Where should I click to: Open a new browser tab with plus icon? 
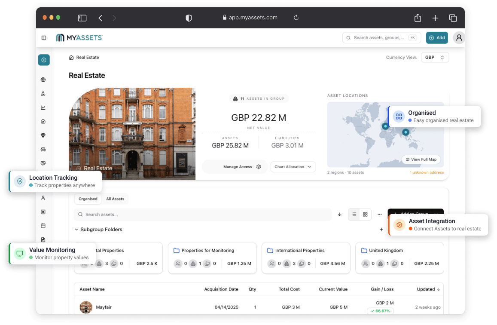[x=435, y=18]
